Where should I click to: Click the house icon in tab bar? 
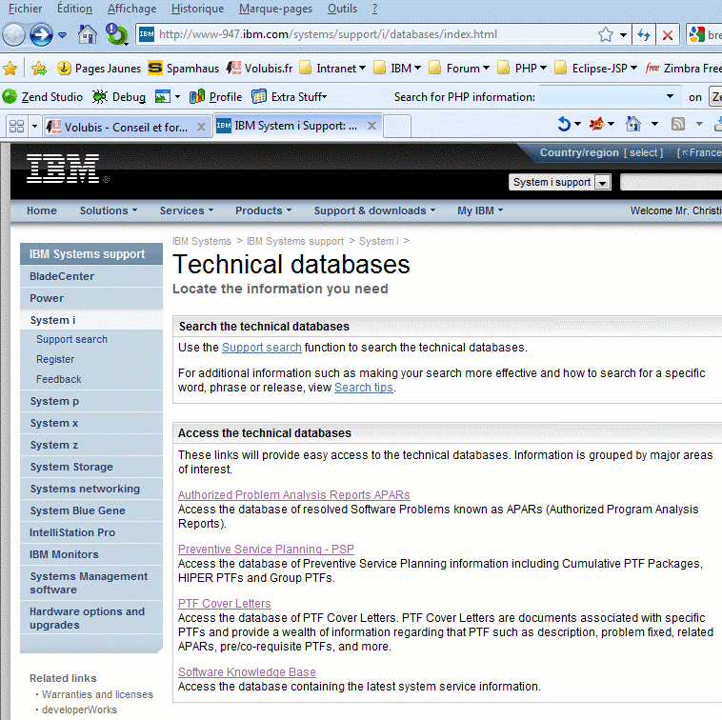coord(633,124)
